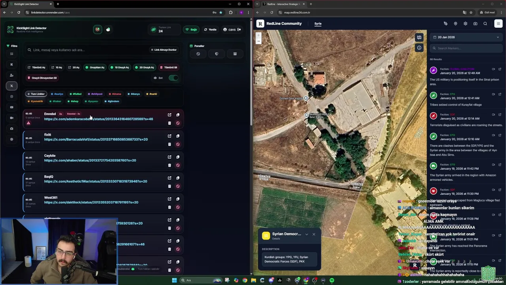This screenshot has height=285, width=506.
Task: Select the user filter icon in sidebar
Action: pos(11,75)
